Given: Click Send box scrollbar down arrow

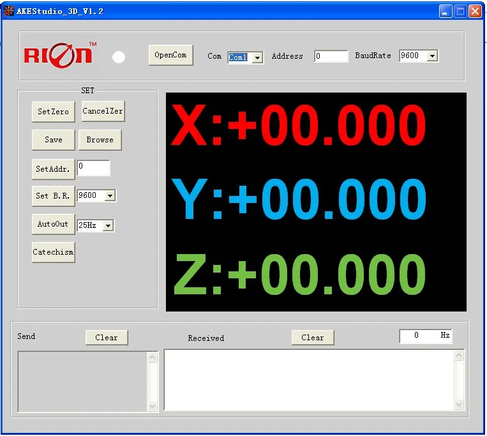Looking at the screenshot, I should tap(152, 406).
